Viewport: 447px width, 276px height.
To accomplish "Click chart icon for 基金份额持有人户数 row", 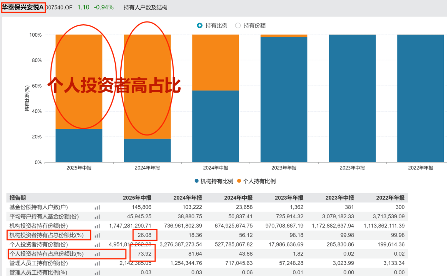I will click(97, 207).
